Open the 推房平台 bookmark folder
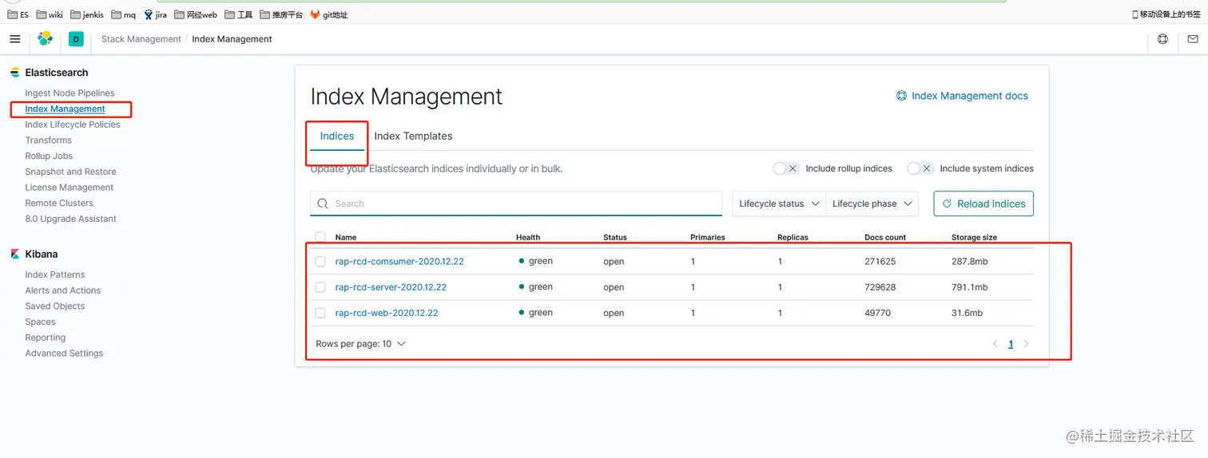Image resolution: width=1208 pixels, height=458 pixels. 281,14
